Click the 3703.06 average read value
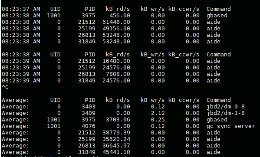Image resolution: width=260 pixels, height=157 pixels. point(118,120)
